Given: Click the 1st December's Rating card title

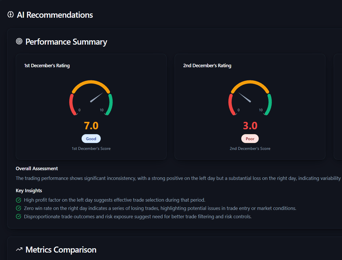Looking at the screenshot, I should (47, 66).
